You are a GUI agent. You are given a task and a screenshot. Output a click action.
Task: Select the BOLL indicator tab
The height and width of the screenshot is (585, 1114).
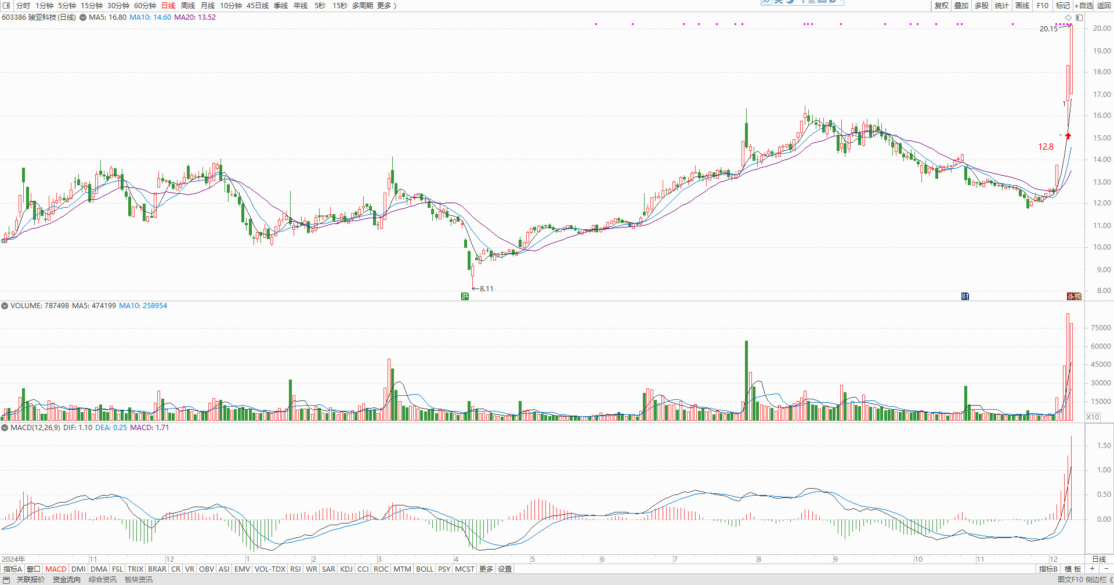425,569
